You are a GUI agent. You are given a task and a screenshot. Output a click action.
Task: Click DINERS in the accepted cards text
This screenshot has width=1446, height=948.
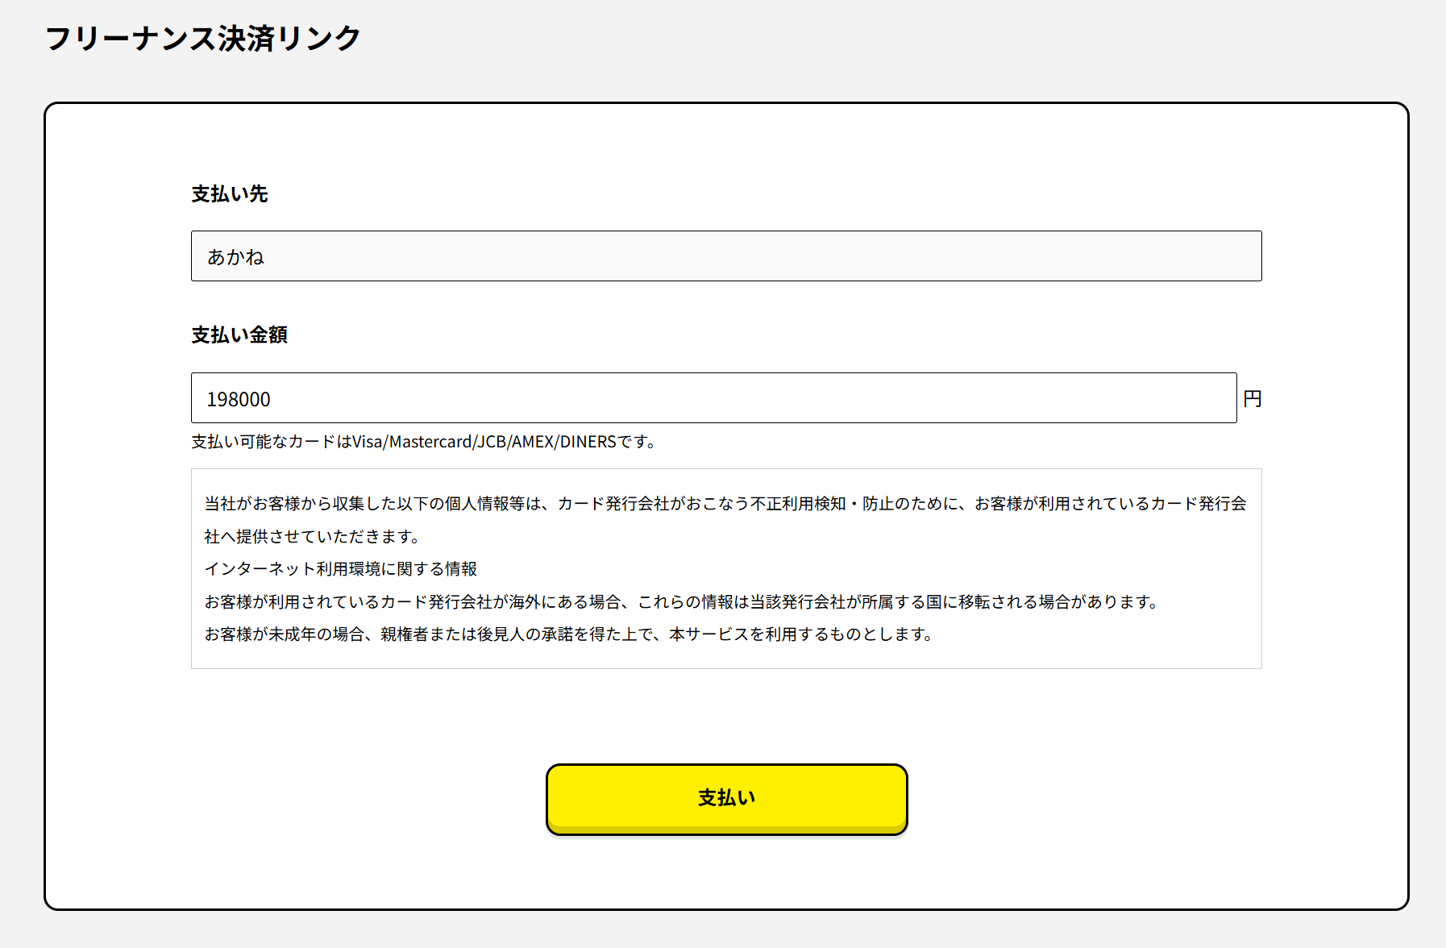point(588,442)
